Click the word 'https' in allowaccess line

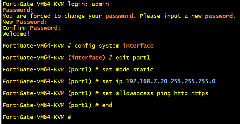coord(200,93)
